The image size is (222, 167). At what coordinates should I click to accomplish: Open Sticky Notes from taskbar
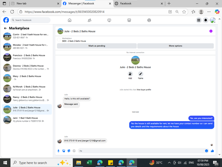(111, 163)
